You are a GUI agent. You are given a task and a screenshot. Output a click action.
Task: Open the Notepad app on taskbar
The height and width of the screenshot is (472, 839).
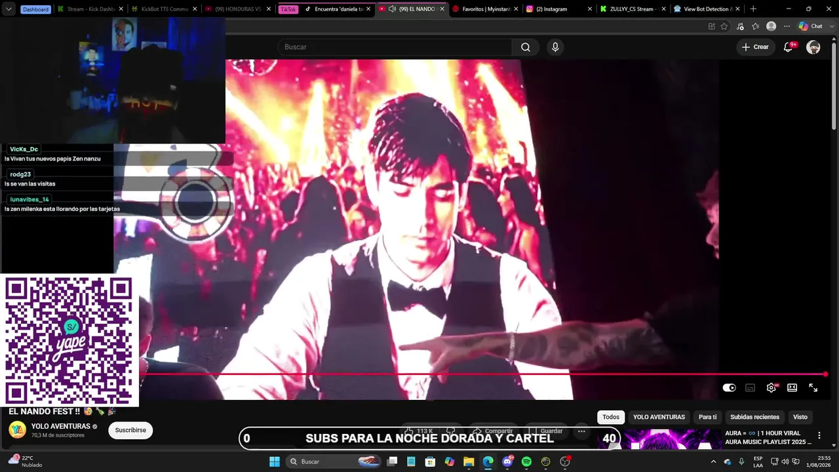[x=411, y=462]
